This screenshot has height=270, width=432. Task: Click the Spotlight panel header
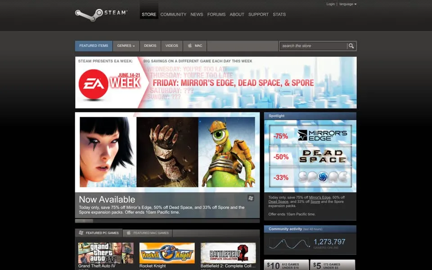pos(310,116)
